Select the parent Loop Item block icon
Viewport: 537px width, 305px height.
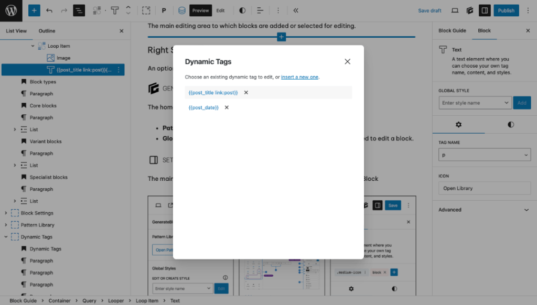(x=97, y=10)
